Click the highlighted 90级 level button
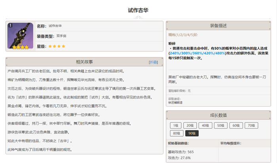277x163 pixels. (x=192, y=133)
